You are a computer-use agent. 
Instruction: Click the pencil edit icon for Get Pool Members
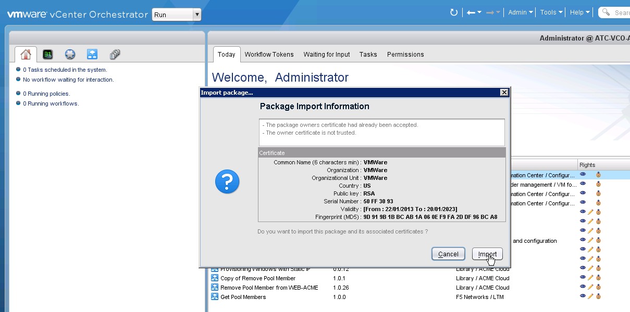590,296
